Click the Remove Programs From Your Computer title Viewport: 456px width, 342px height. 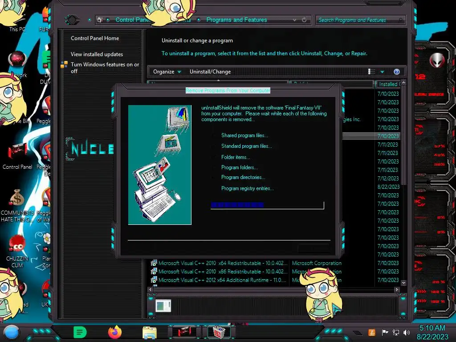coord(228,90)
